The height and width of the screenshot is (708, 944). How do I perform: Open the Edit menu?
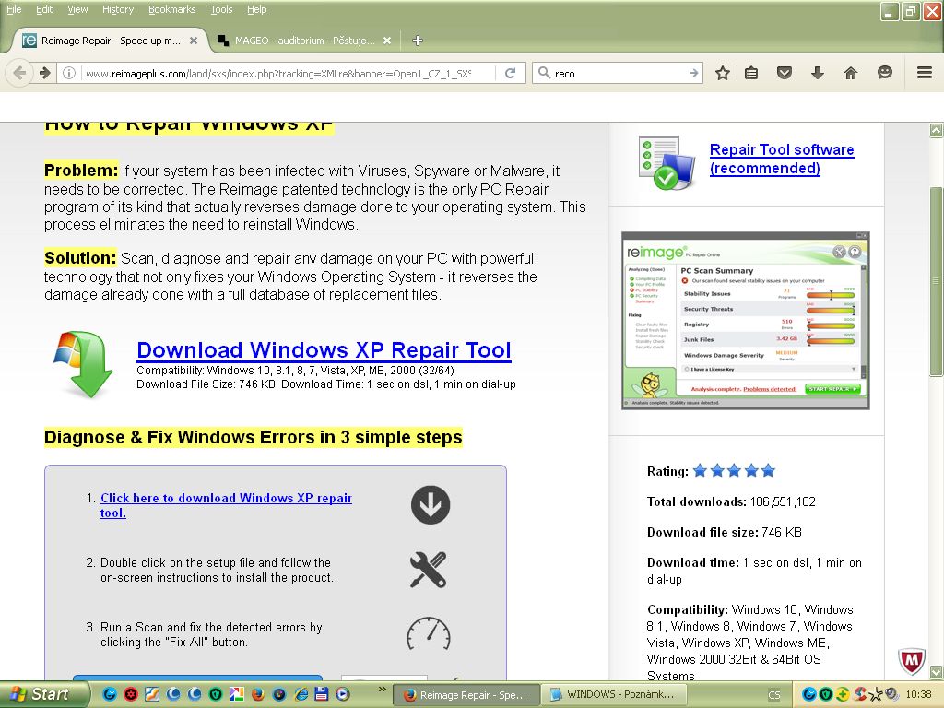[44, 9]
